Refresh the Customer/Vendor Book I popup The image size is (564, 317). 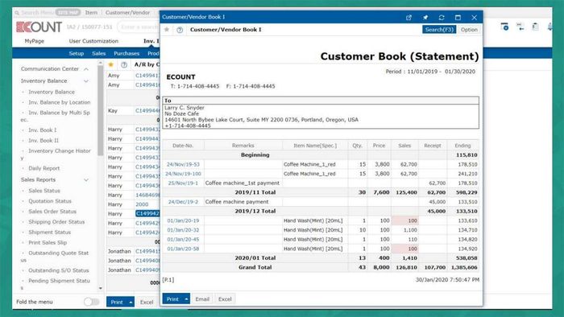(x=442, y=17)
